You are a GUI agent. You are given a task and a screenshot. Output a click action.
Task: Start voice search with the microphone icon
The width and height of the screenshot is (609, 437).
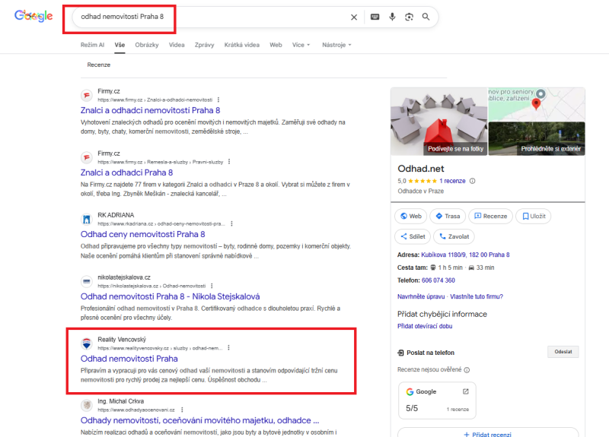point(392,17)
